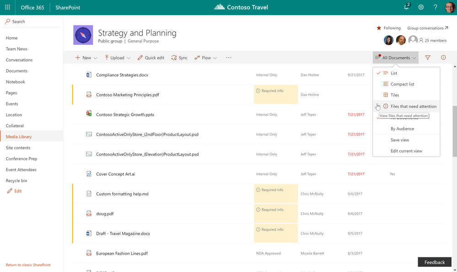This screenshot has width=457, height=272.
Task: Choose Files that need attention
Action: 413,107
